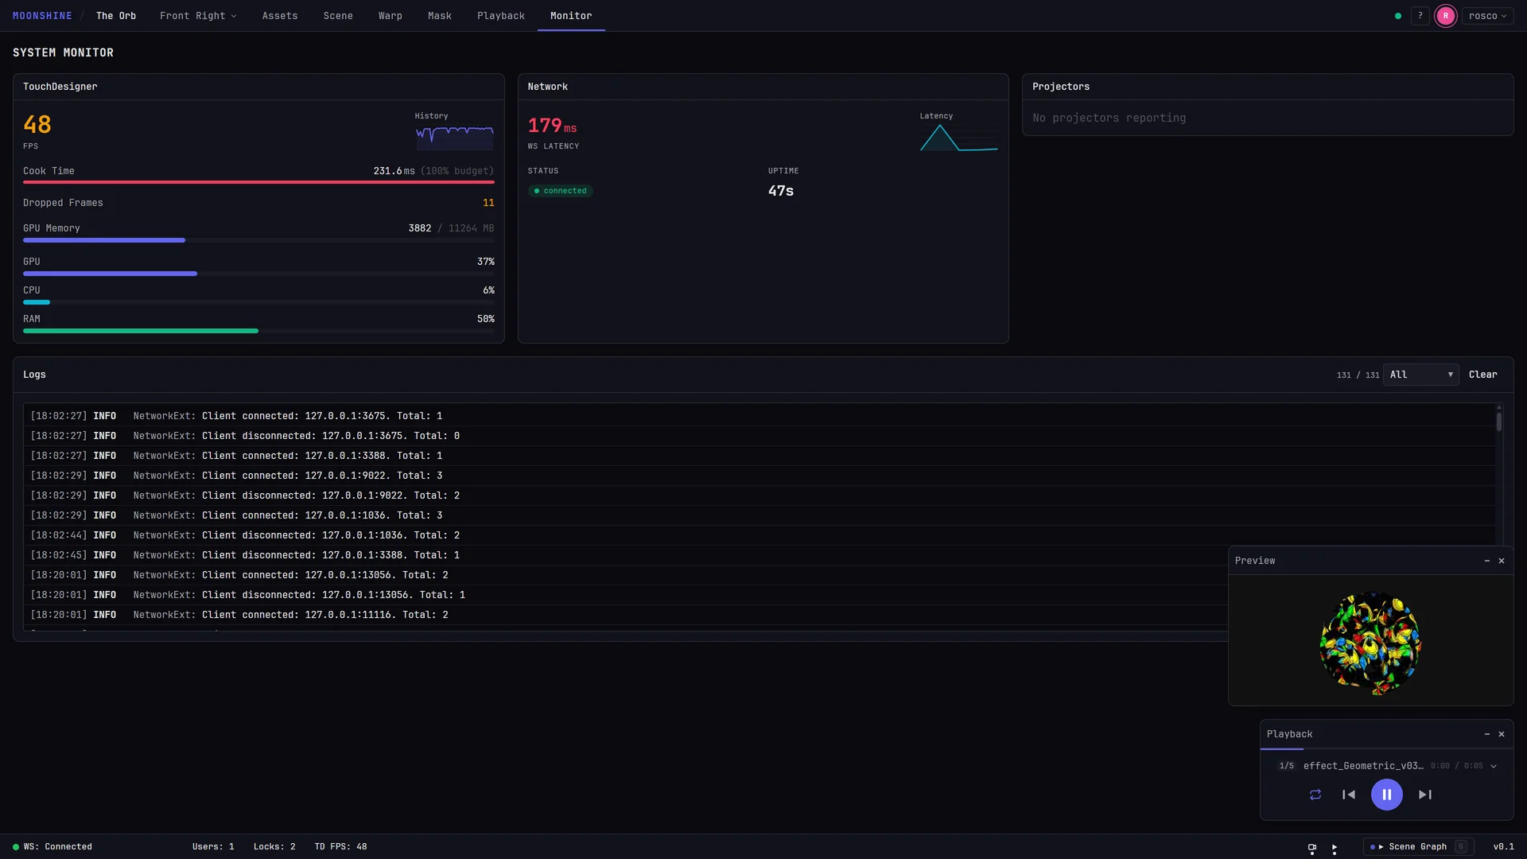Select log row 'Client connected: 127.0.0.1:3388'
The image size is (1527, 859).
point(760,456)
